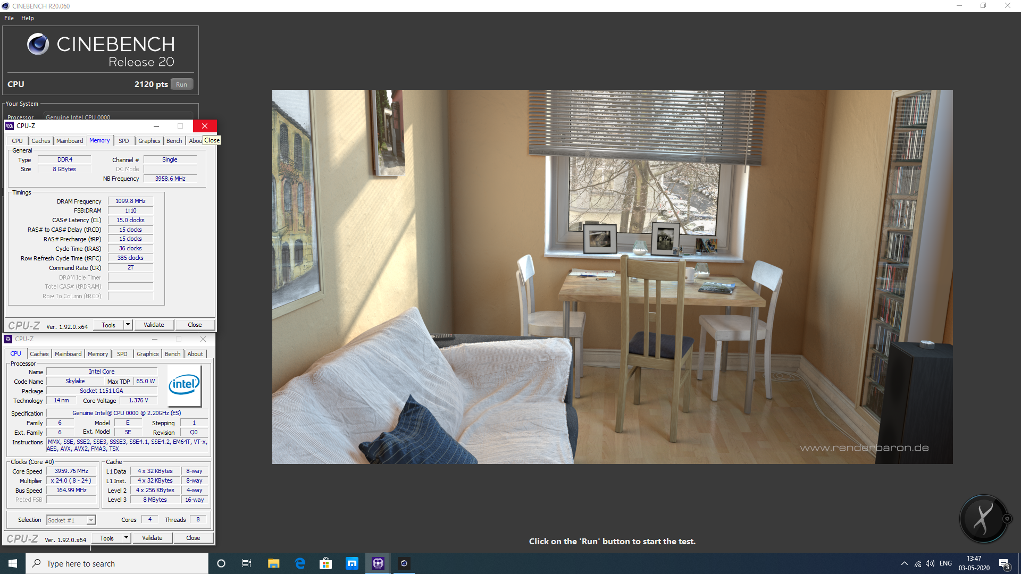Click the Cinebench logo sphere icon
1021x574 pixels.
(38, 44)
